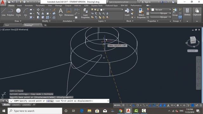Expand the Draw panel

point(18,21)
